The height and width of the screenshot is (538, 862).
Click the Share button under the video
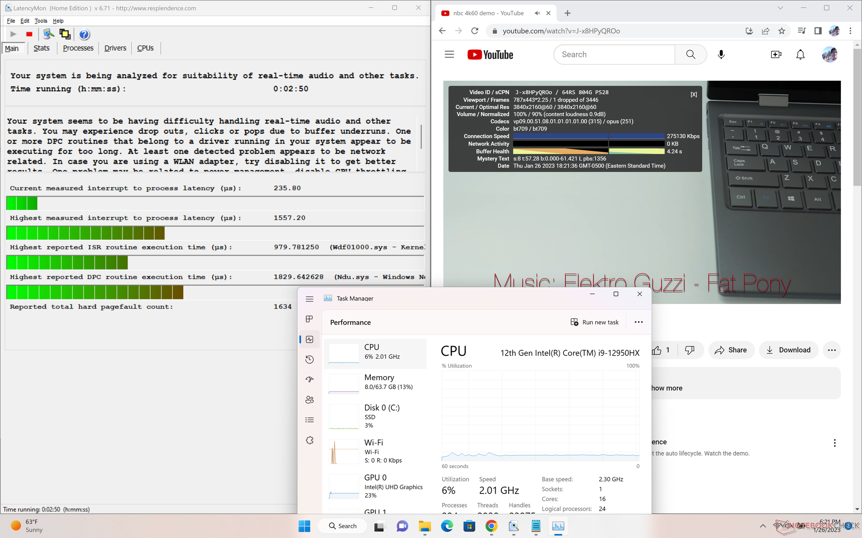pyautogui.click(x=730, y=350)
